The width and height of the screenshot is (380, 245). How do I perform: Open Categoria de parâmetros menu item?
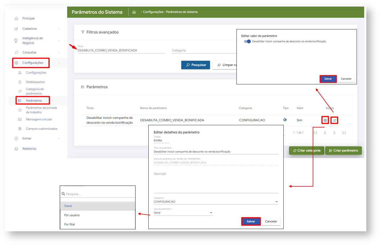pos(35,91)
